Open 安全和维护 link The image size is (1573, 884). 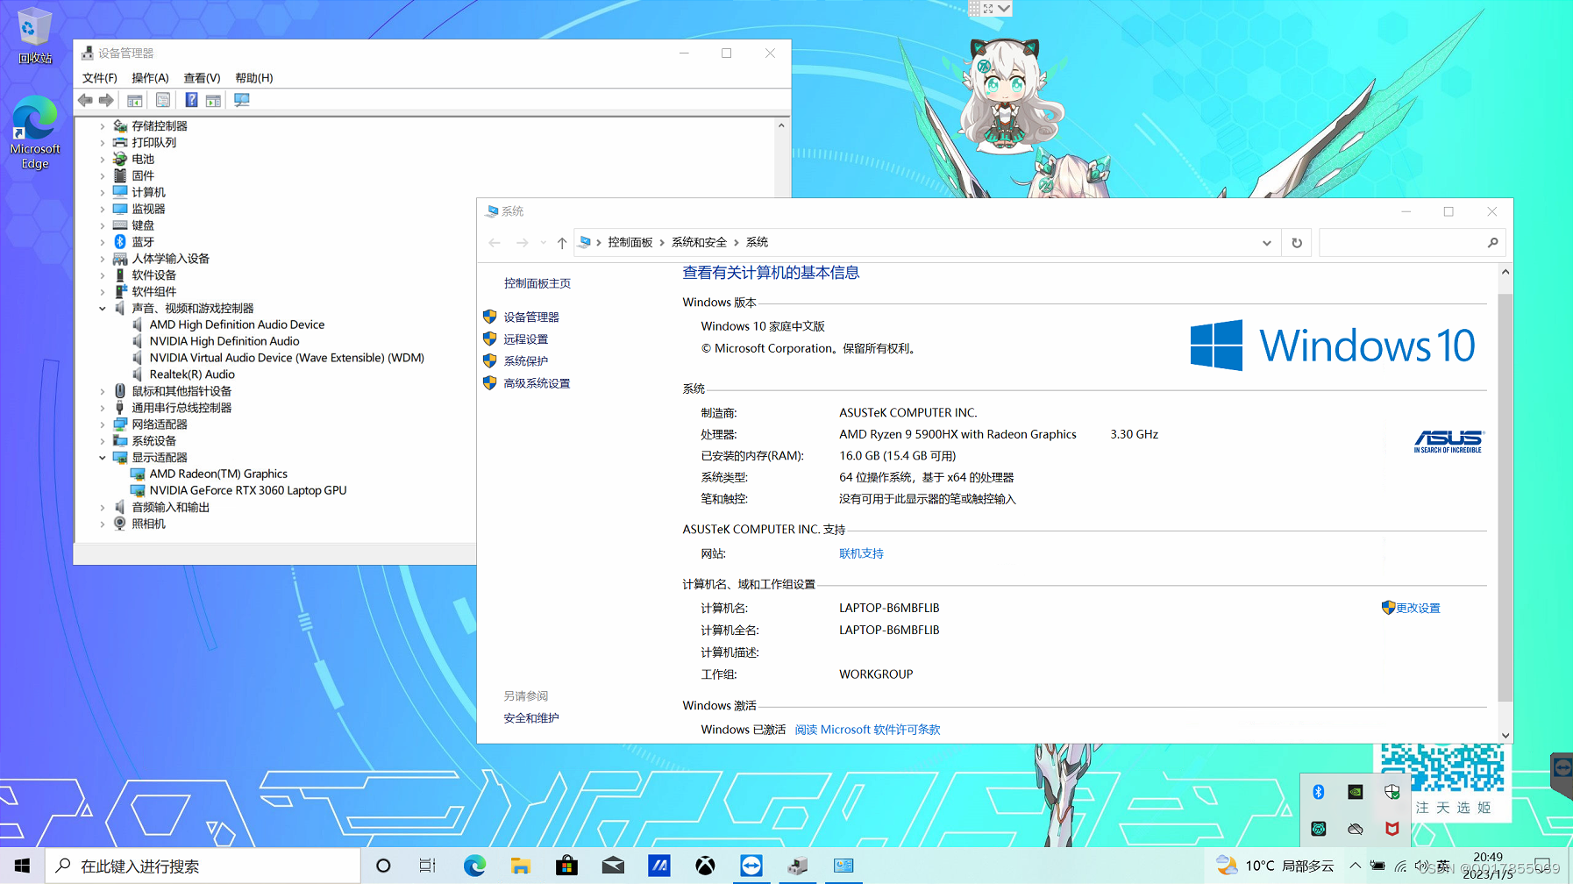(x=531, y=718)
